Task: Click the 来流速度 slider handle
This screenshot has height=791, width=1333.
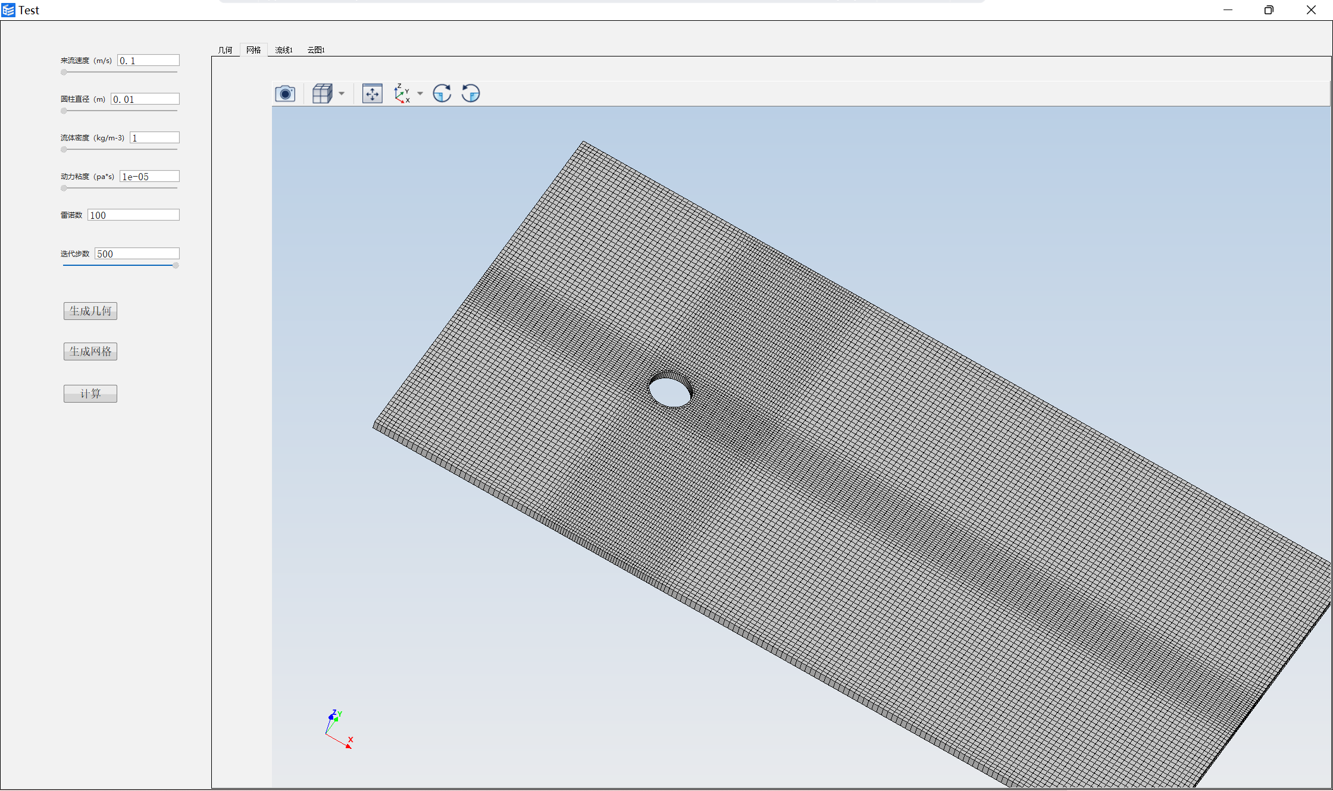Action: 64,73
